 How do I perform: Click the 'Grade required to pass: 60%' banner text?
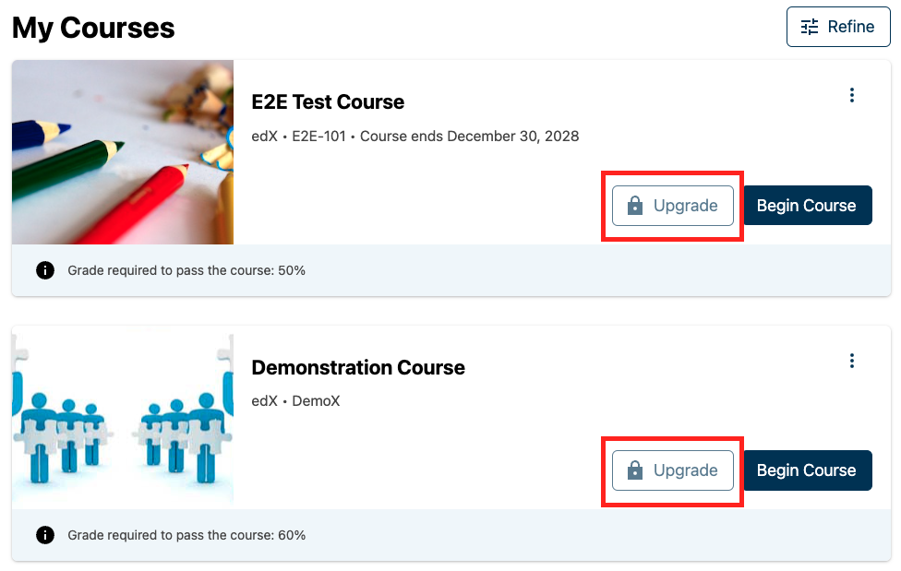(186, 535)
